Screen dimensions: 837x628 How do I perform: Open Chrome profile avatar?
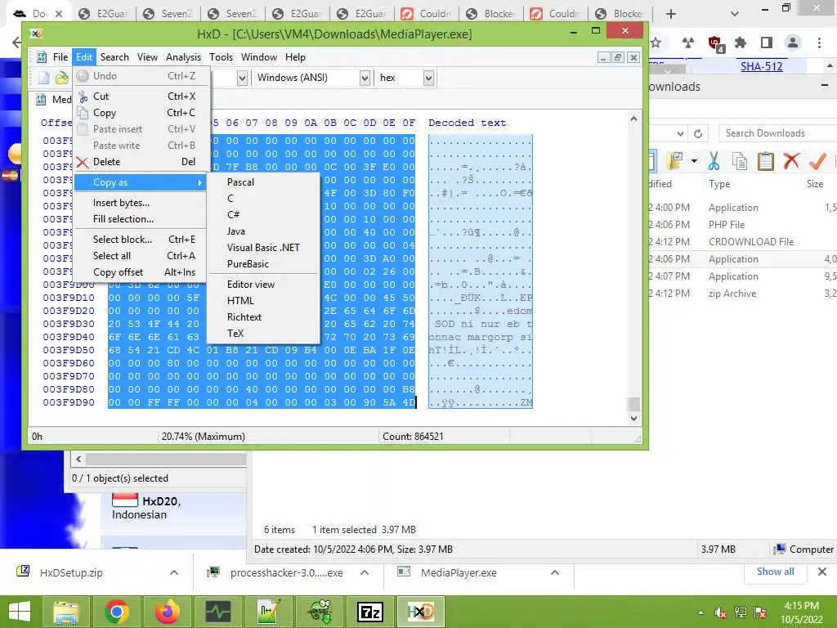coord(793,43)
